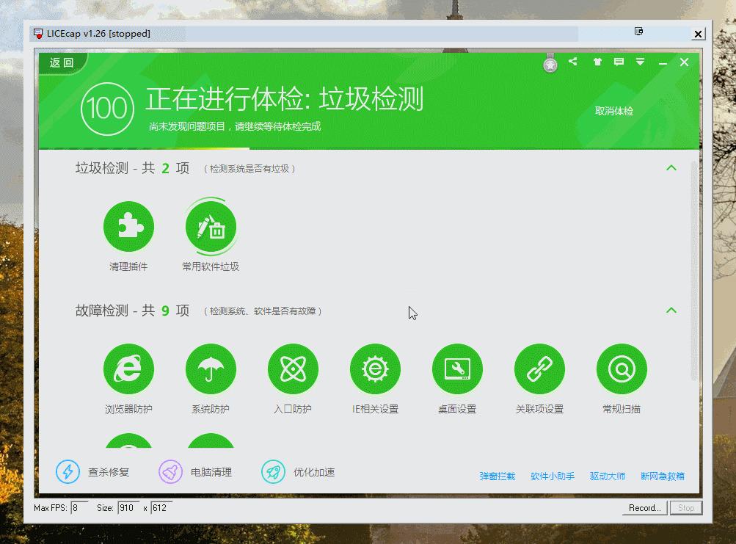736x544 pixels.
Task: Click the Record... button in LICEcap
Action: click(644, 508)
